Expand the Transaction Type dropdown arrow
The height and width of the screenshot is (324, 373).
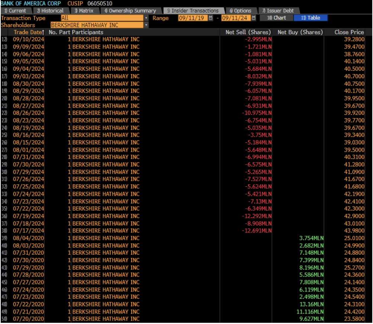[146, 18]
